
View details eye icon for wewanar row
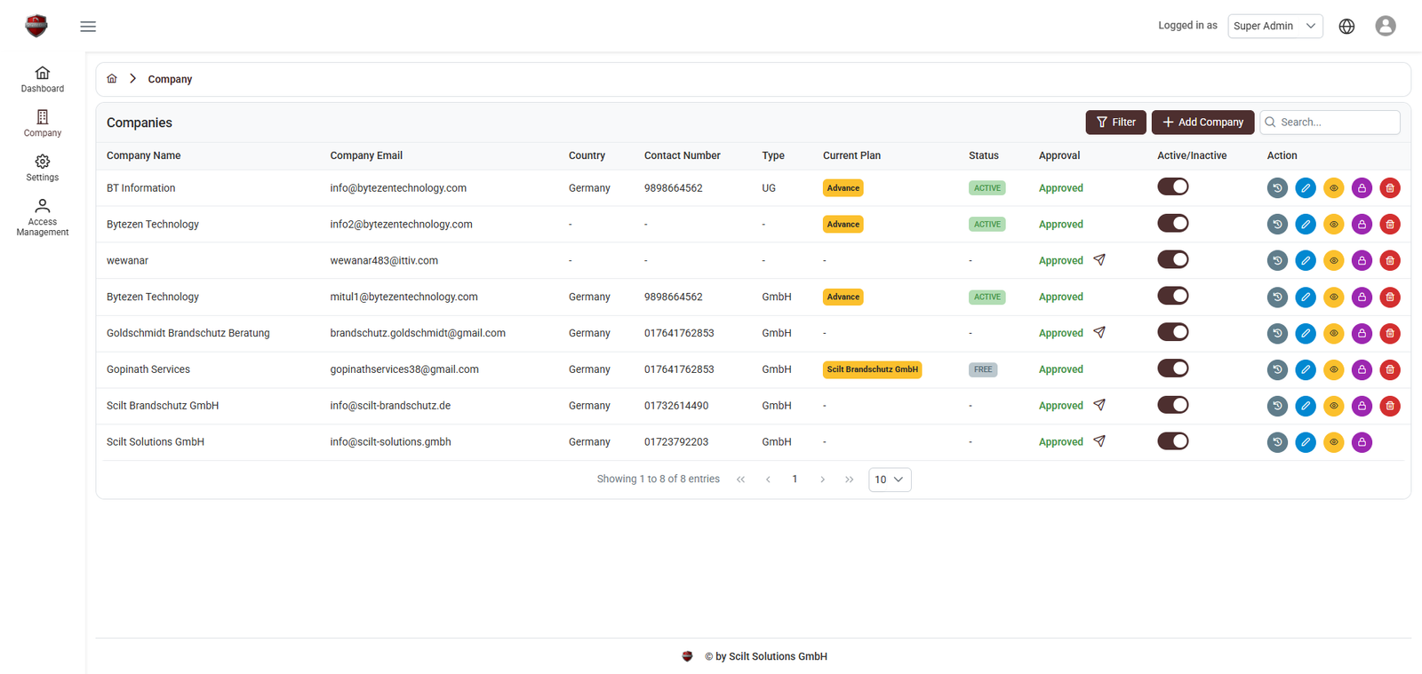[1333, 260]
